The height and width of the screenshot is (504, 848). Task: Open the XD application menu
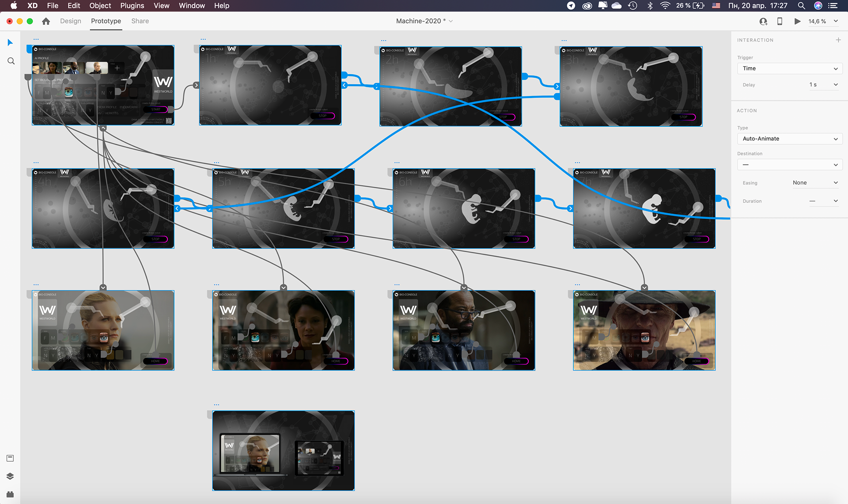tap(32, 6)
